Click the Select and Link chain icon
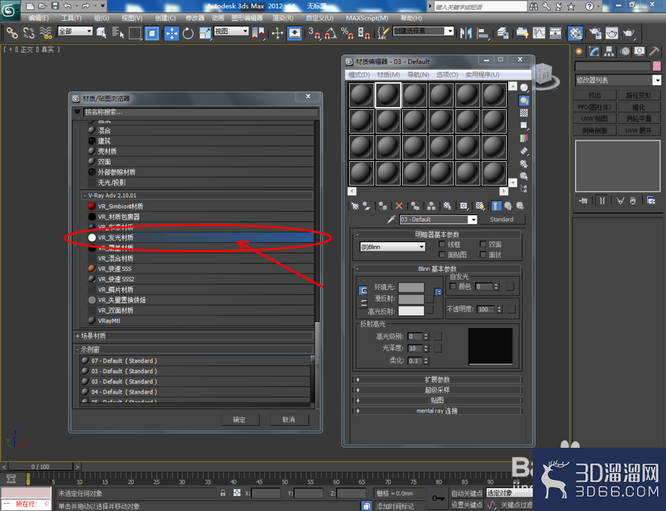This screenshot has height=511, width=666. tap(12, 33)
